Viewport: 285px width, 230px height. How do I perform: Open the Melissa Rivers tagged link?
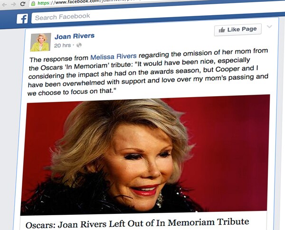point(114,57)
